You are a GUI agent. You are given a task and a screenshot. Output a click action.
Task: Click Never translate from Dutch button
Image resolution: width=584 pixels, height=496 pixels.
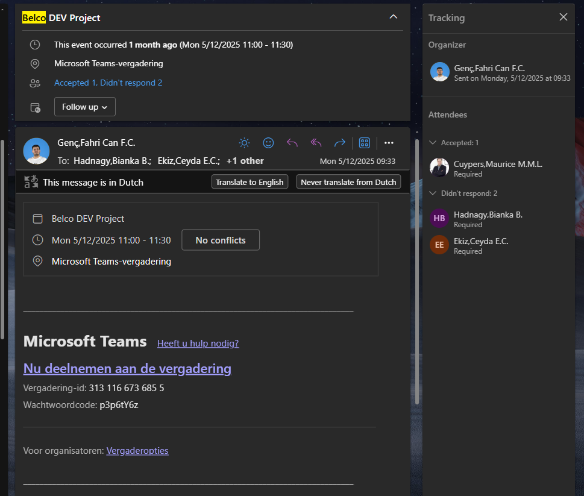pos(348,182)
